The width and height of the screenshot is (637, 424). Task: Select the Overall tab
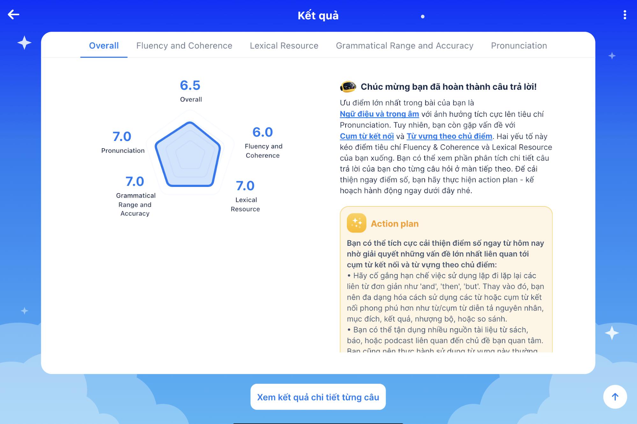click(104, 46)
